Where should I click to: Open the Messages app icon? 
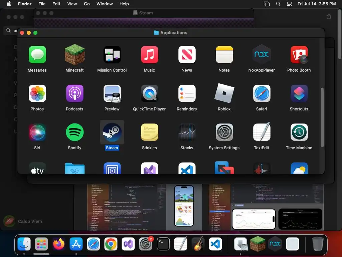[37, 55]
